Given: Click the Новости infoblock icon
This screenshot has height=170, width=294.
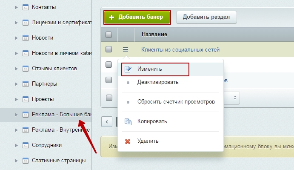Looking at the screenshot, I should coord(25,38).
